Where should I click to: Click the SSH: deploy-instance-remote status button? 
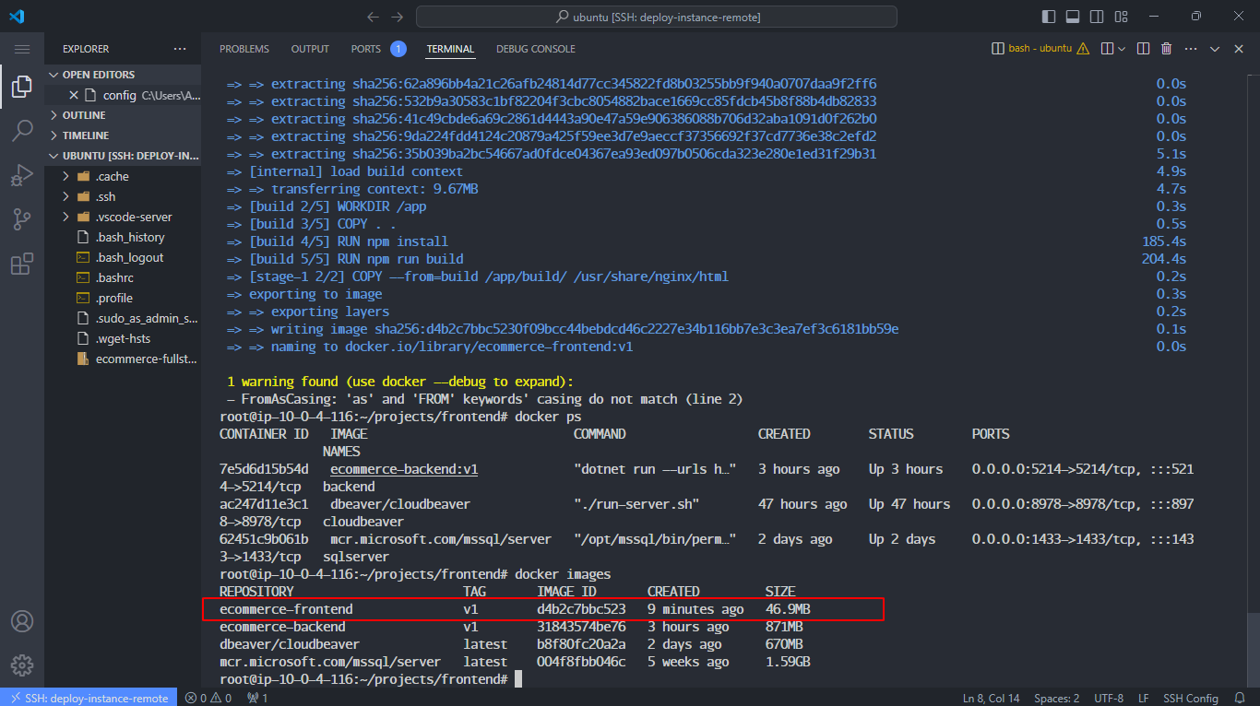[89, 698]
